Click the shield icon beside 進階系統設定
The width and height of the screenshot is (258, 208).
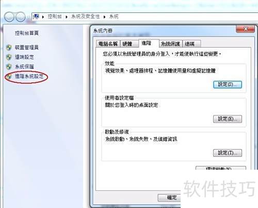click(9, 77)
